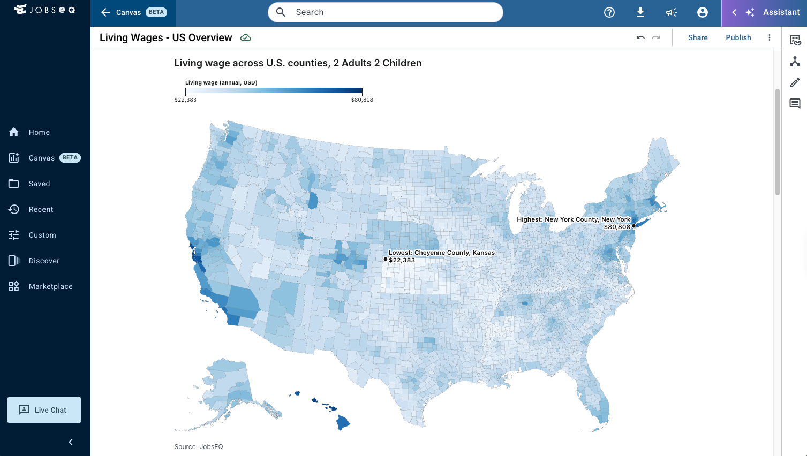Collapse the left sidebar with chevron
This screenshot has height=456, width=807.
coord(70,442)
